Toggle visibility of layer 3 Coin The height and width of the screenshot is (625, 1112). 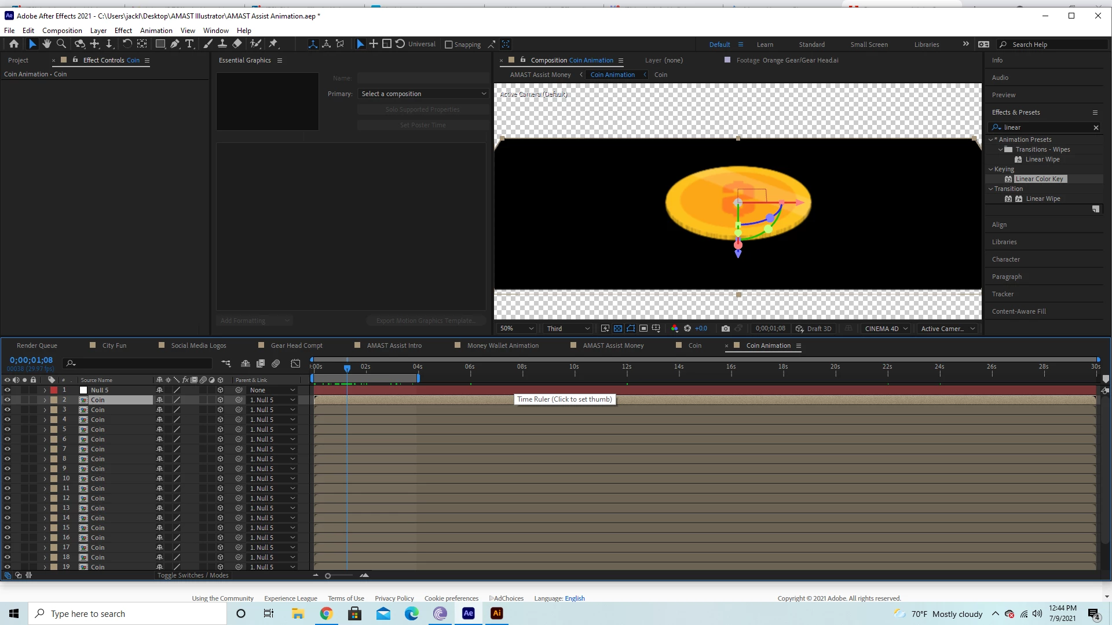(8, 410)
